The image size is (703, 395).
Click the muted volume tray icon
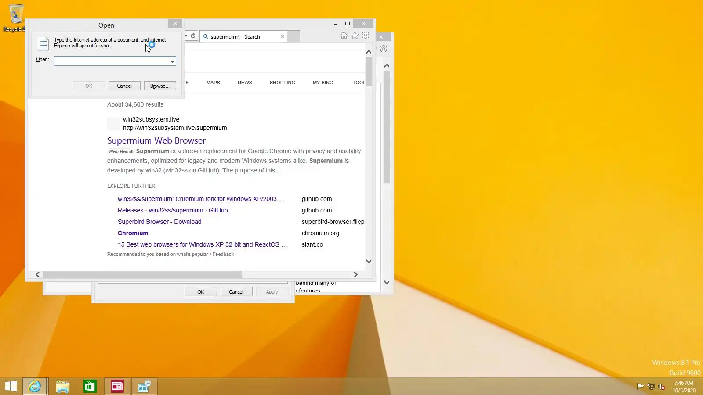tap(661, 387)
